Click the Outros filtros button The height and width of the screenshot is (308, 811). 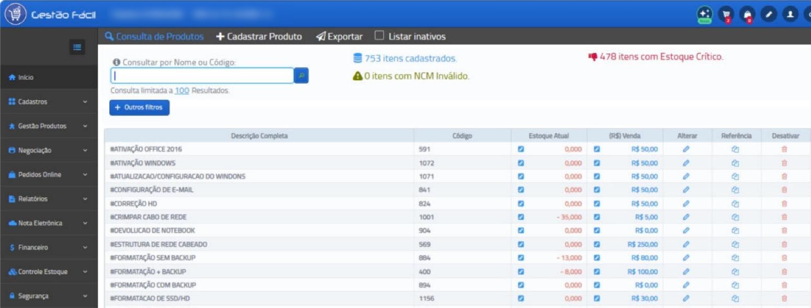click(139, 108)
